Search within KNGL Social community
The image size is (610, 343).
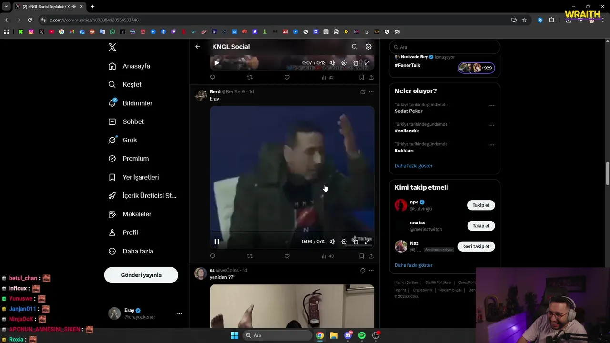[x=354, y=47]
